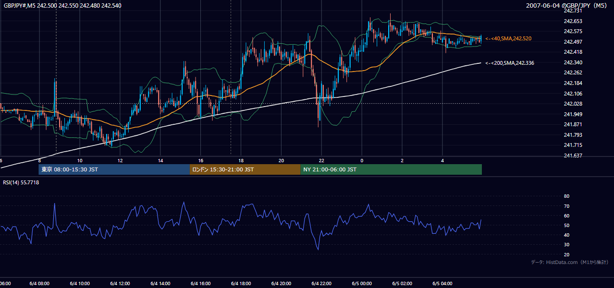Click the 242.340 price axis label
Screen dimensions: 614x288
pos(573,62)
